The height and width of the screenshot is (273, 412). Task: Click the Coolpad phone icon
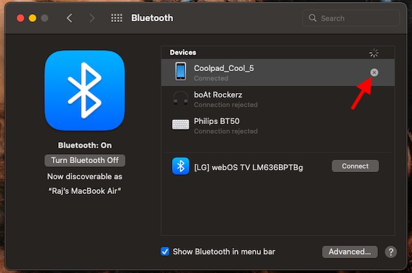click(x=180, y=71)
